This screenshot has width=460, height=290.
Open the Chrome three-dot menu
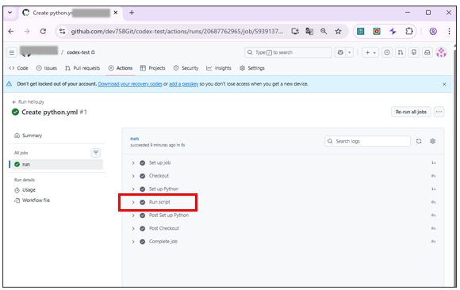pyautogui.click(x=449, y=32)
